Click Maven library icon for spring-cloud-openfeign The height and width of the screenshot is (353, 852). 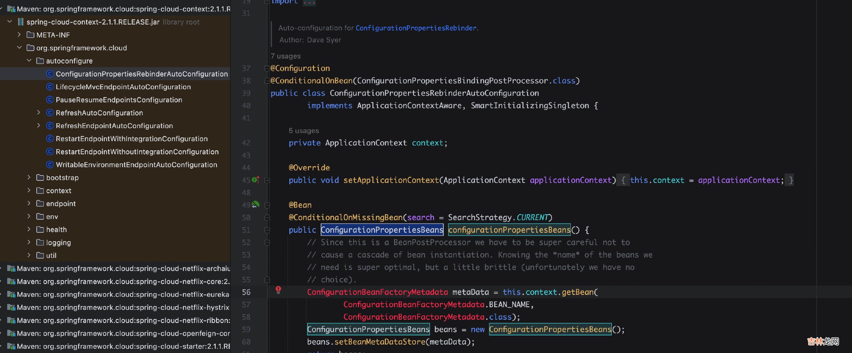point(11,333)
